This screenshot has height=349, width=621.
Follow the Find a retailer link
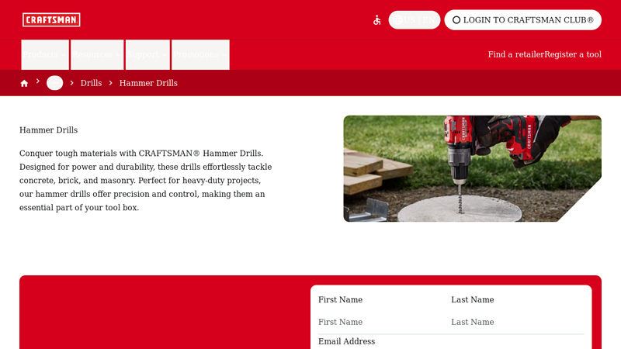(x=515, y=54)
